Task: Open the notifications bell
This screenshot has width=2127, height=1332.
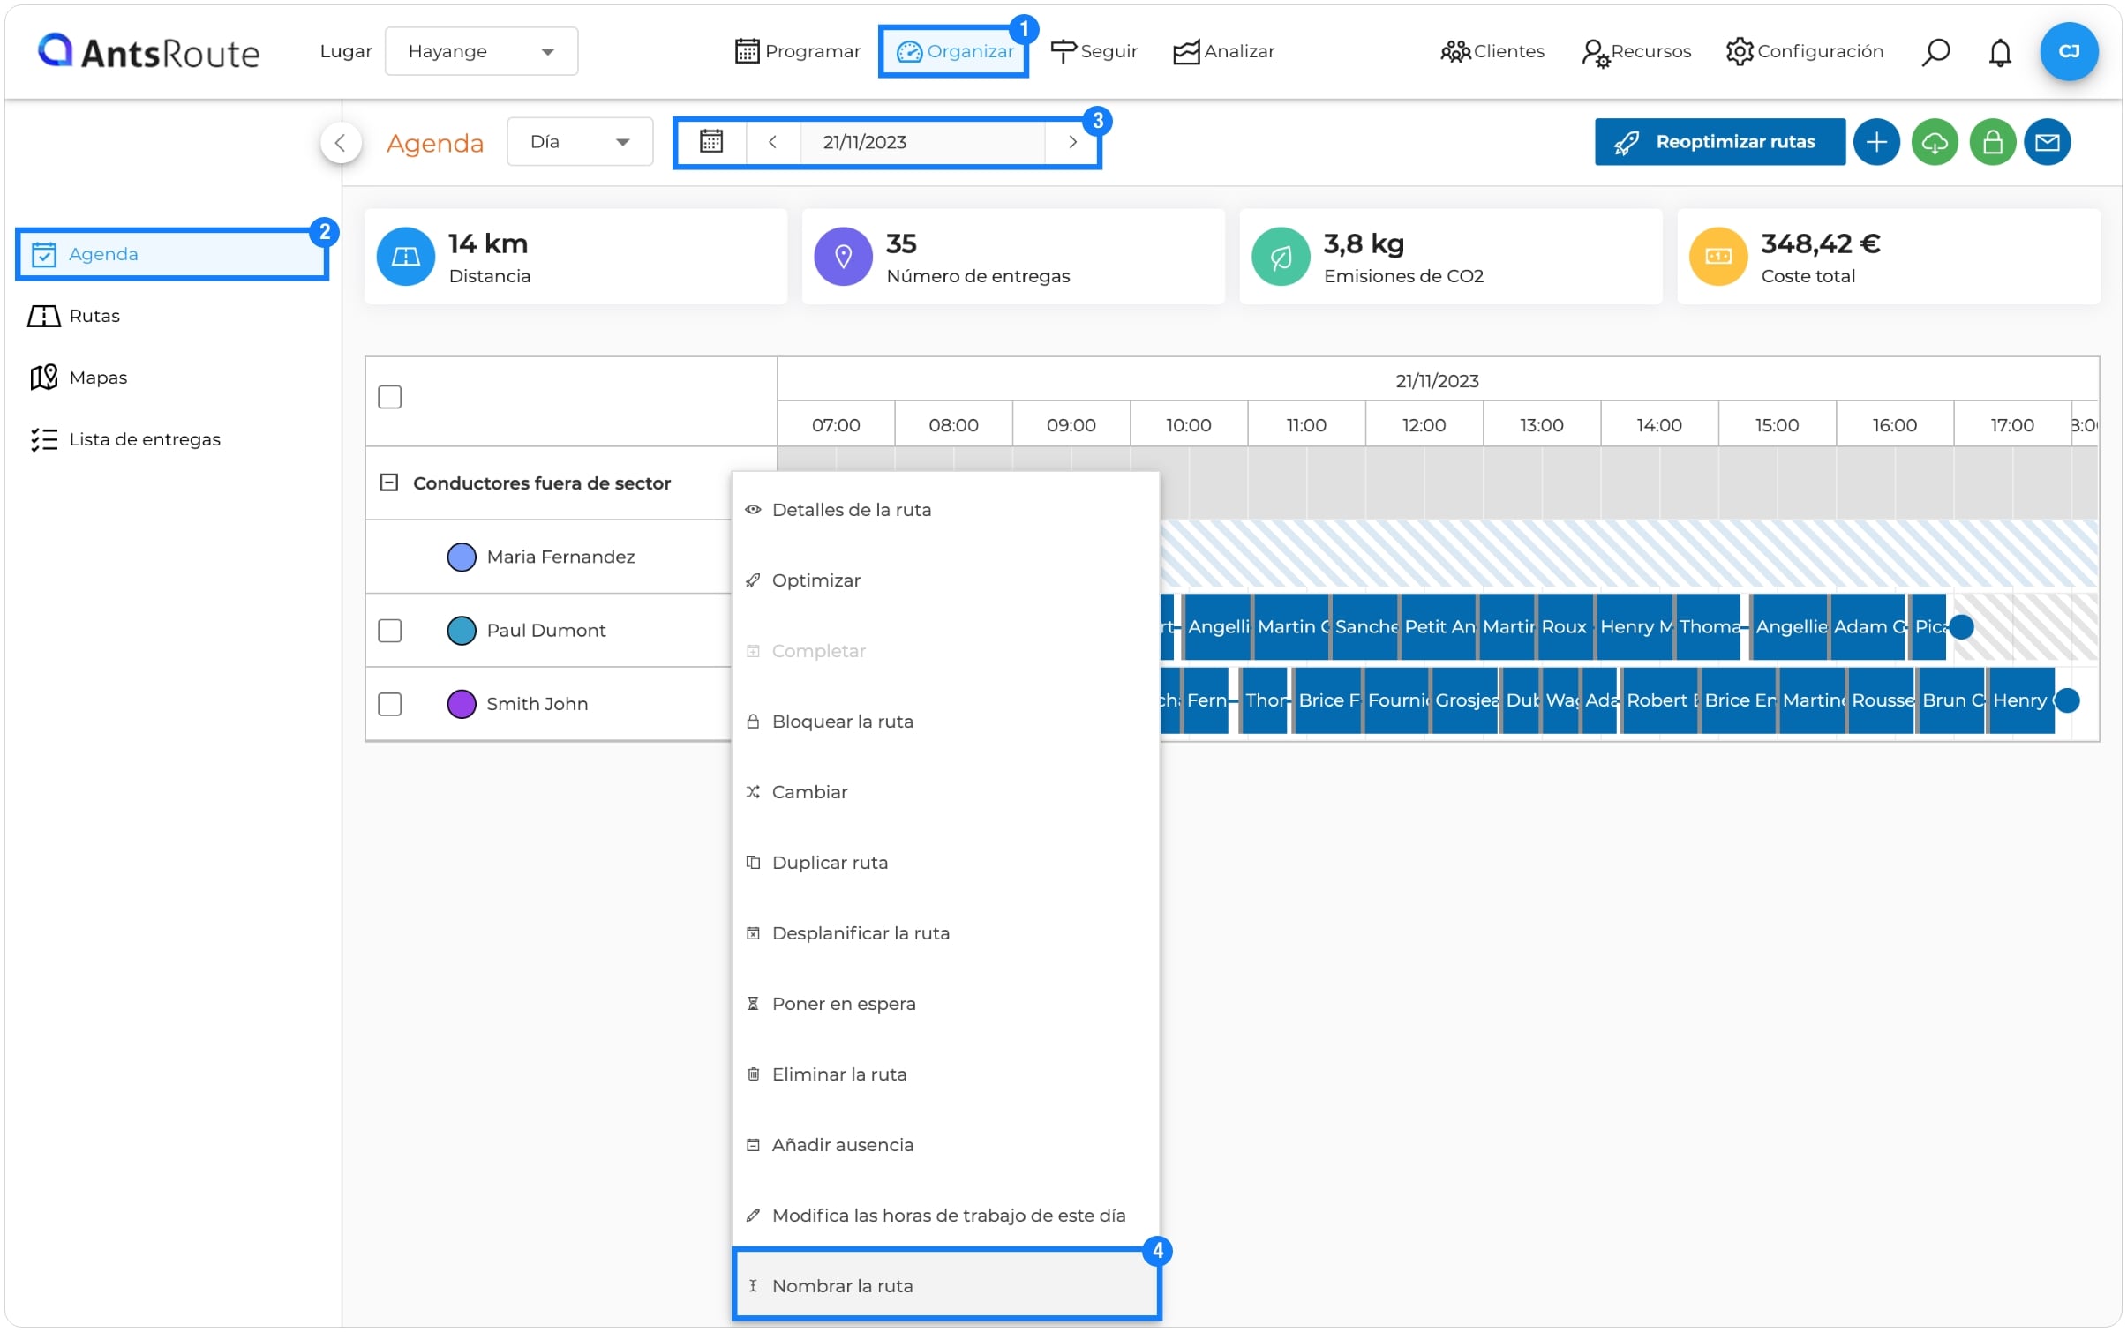Action: [x=1999, y=52]
